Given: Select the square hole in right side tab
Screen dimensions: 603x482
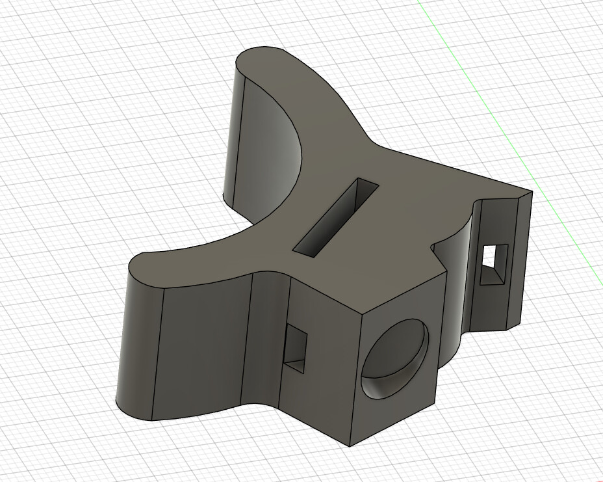Looking at the screenshot, I should click(494, 265).
